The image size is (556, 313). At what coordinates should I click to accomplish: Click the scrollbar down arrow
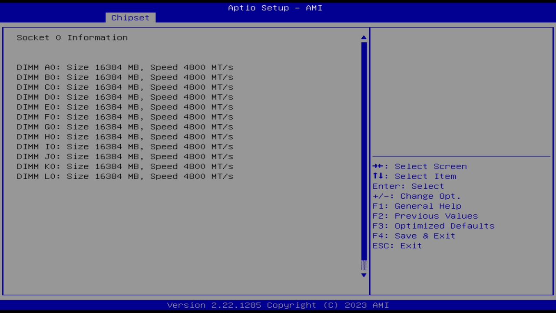[364, 275]
